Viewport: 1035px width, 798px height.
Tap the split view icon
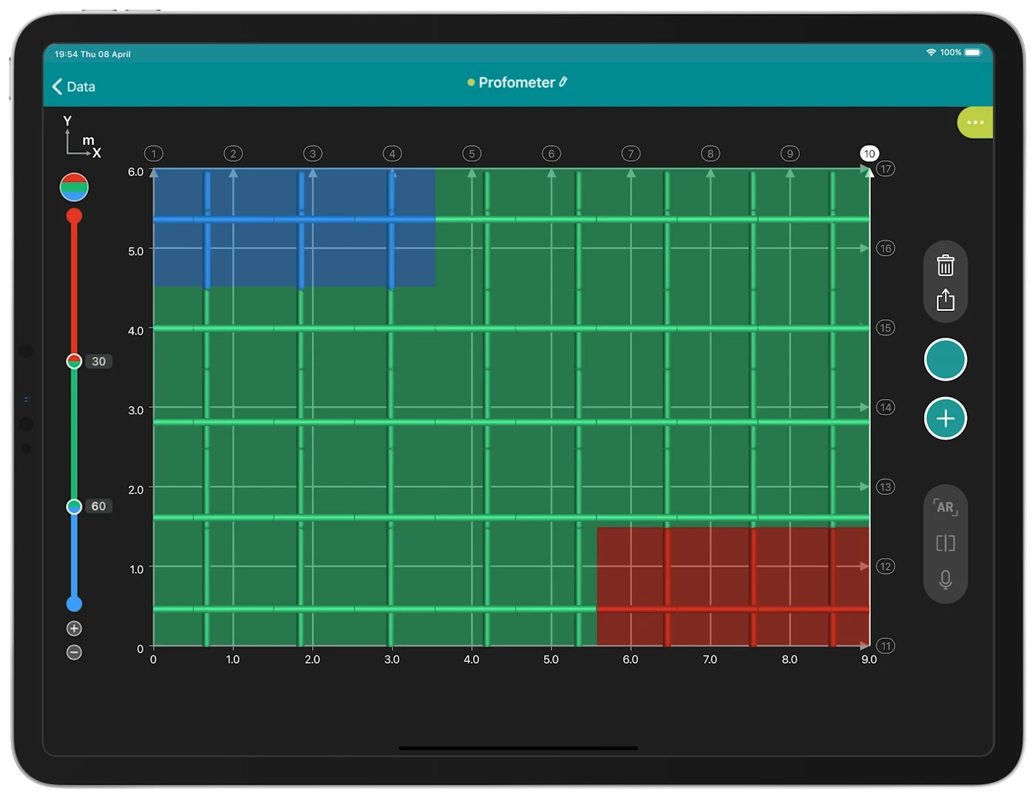946,544
